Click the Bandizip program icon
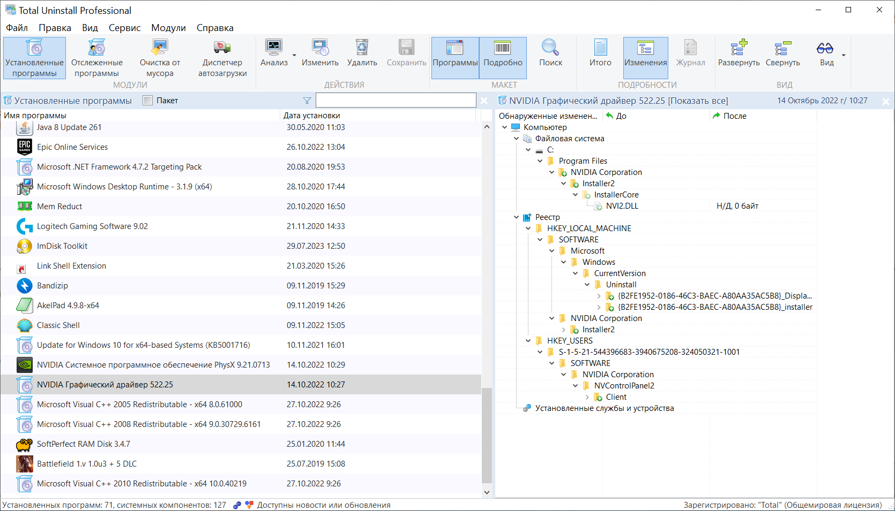Image resolution: width=895 pixels, height=511 pixels. pyautogui.click(x=25, y=286)
